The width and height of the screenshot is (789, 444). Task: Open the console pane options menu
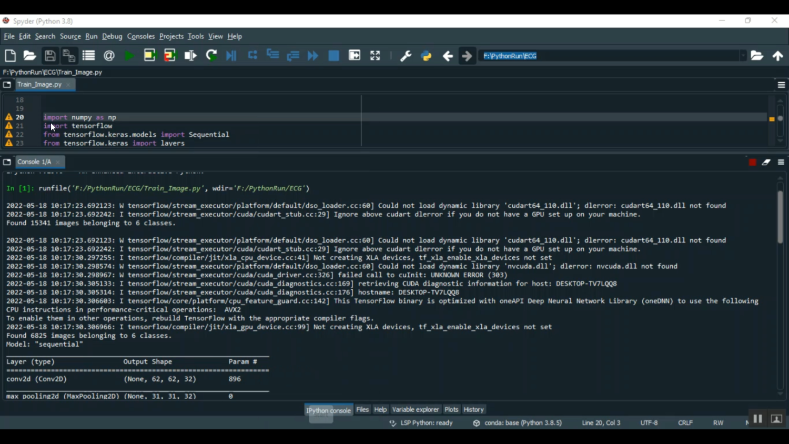(x=781, y=162)
